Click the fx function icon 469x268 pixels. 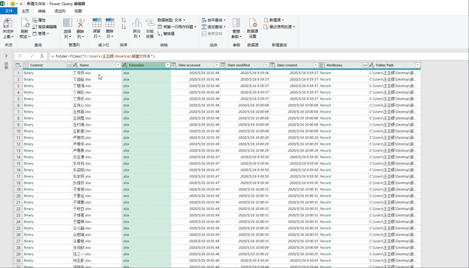coord(42,56)
